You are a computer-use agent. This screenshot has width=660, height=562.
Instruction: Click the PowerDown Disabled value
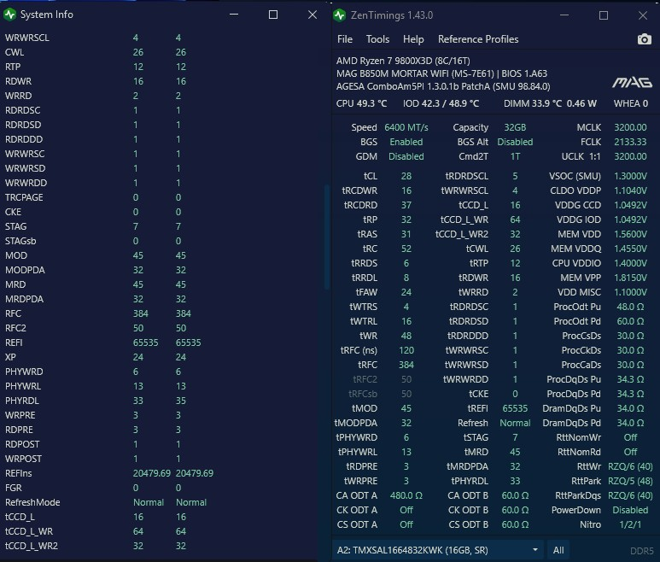tap(630, 510)
